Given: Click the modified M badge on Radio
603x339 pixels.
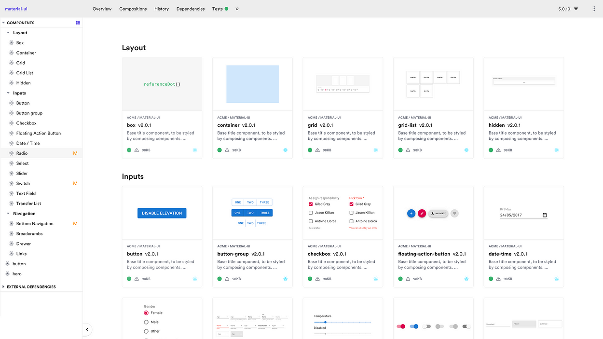Looking at the screenshot, I should pyautogui.click(x=75, y=153).
